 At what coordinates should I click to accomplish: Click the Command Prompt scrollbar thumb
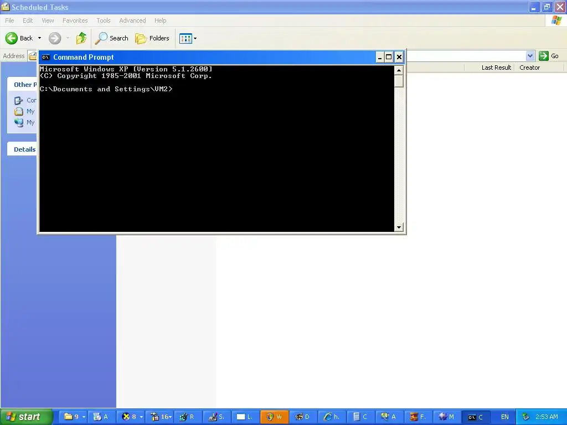tap(399, 81)
